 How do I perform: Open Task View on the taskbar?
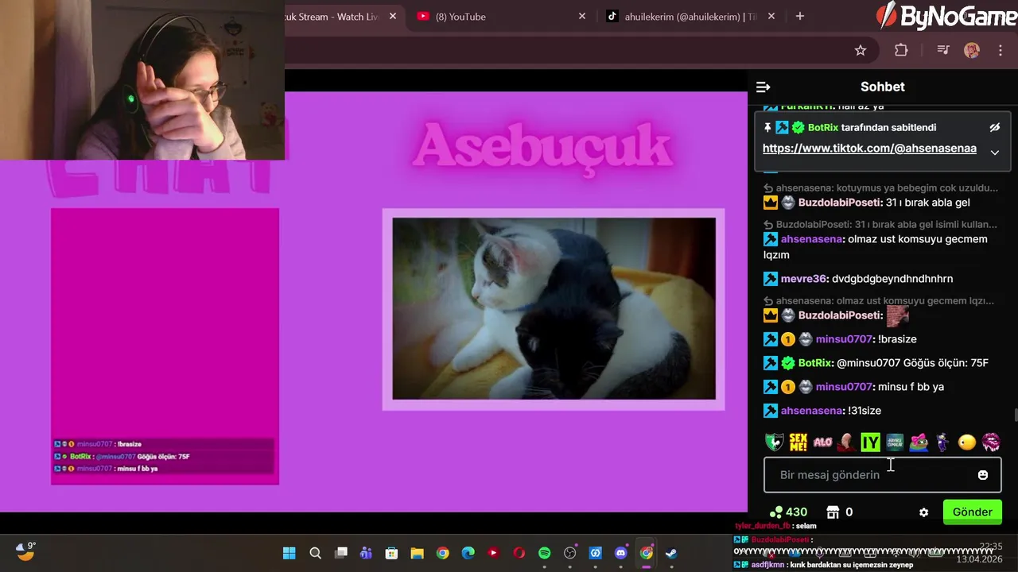click(x=340, y=554)
